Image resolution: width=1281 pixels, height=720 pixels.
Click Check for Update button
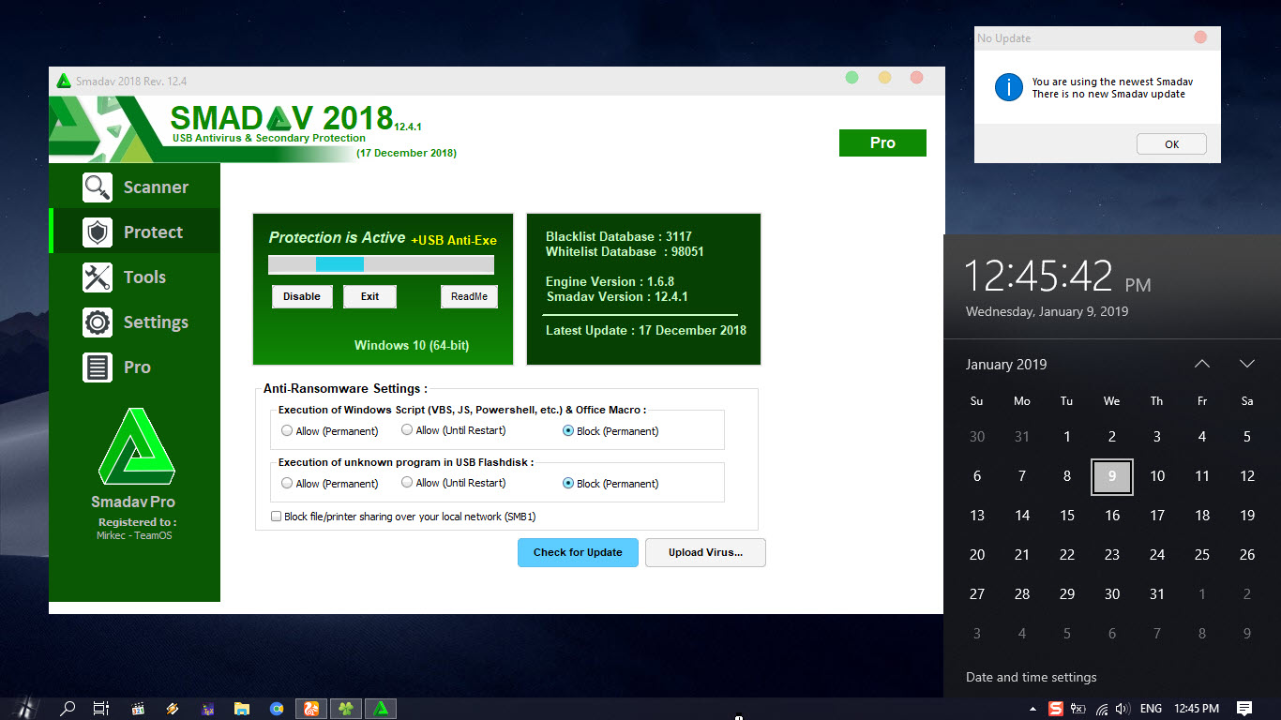click(x=578, y=552)
